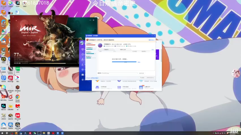Open the iQIYI desktop shortcut
Viewport: 241px width, 135px height.
tap(17, 69)
